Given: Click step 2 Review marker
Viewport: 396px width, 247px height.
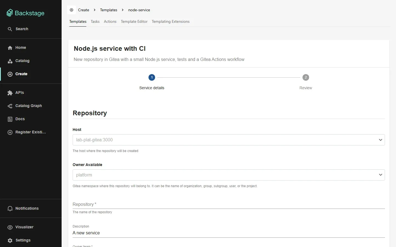Looking at the screenshot, I should click(x=306, y=77).
